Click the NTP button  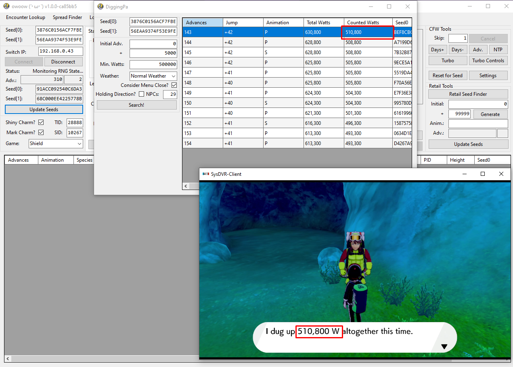pos(498,50)
